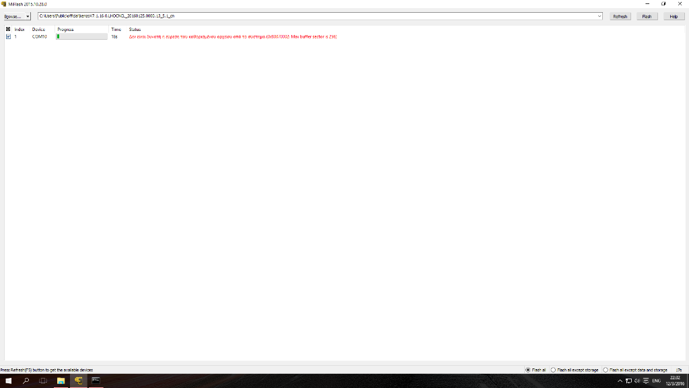Uncheck the device row 1 checkbox
The image size is (689, 388).
coord(8,36)
